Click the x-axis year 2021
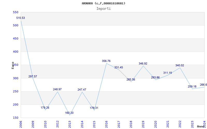207x129 pixels. (168, 124)
